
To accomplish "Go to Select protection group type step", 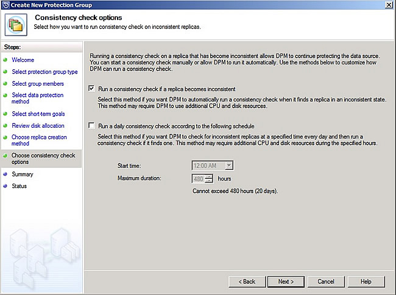I will 44,72.
